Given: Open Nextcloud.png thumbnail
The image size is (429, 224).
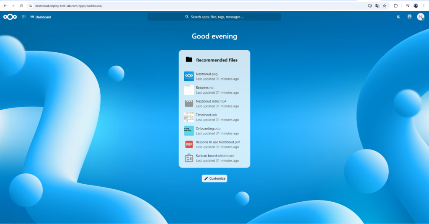Looking at the screenshot, I should (x=189, y=76).
